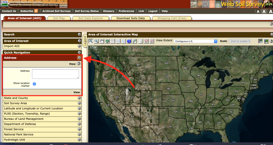Select the define AOI by rectangle tool
Image resolution: width=273 pixels, height=145 pixels.
click(146, 41)
